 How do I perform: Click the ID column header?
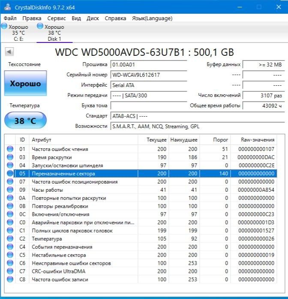click(22, 140)
